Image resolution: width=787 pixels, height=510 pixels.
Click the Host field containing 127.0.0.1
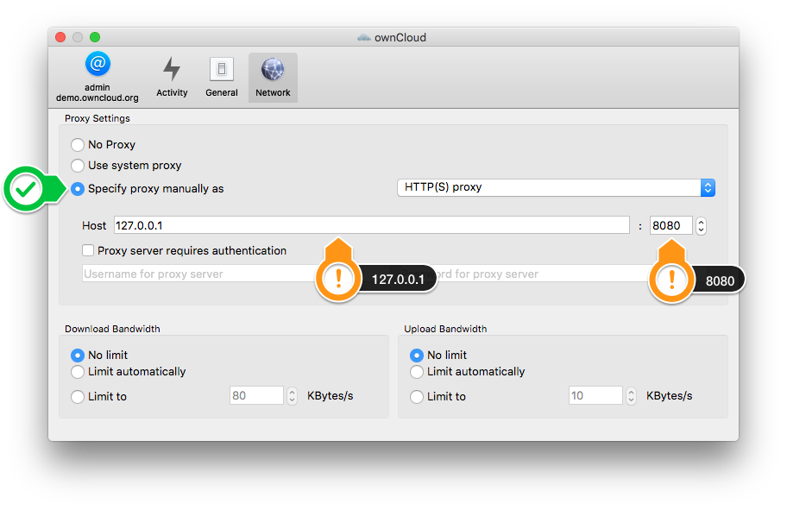tap(371, 225)
